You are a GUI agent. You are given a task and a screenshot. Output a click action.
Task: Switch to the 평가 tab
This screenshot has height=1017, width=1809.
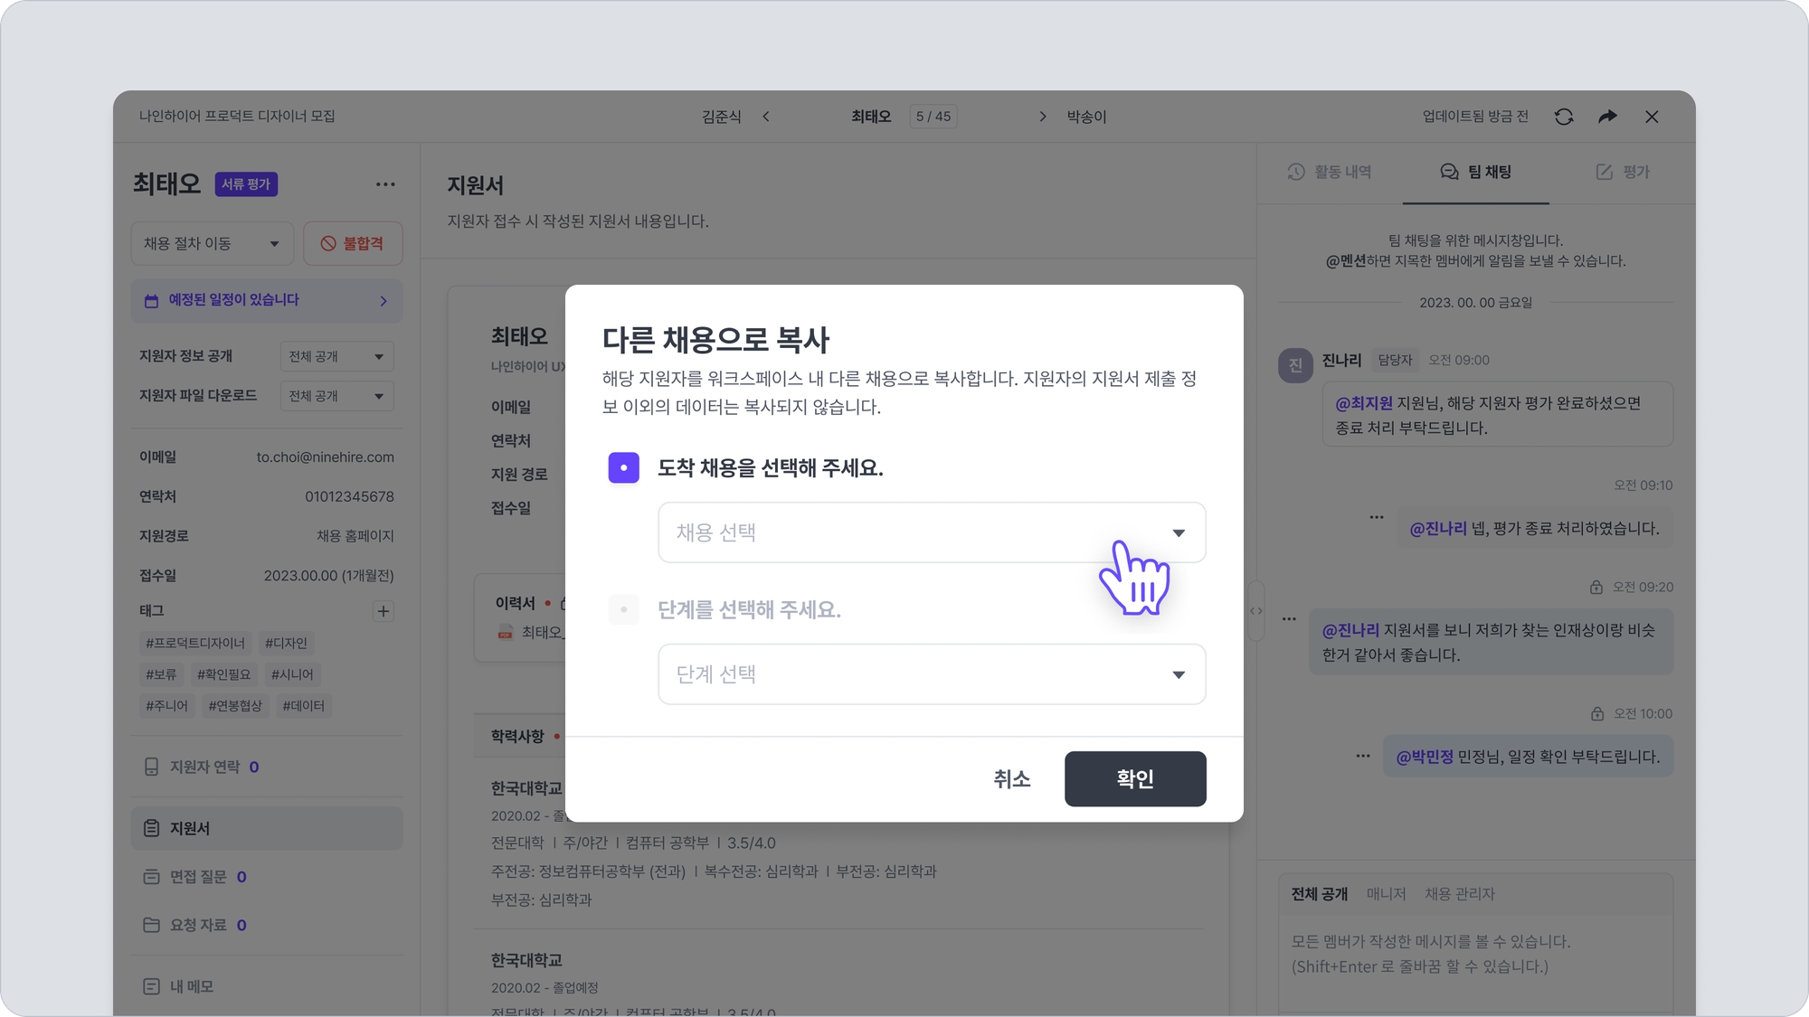point(1623,172)
